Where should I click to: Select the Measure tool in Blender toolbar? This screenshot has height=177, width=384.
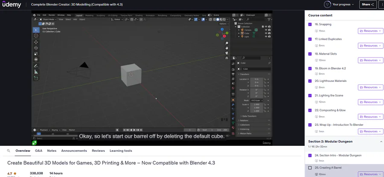(36, 72)
